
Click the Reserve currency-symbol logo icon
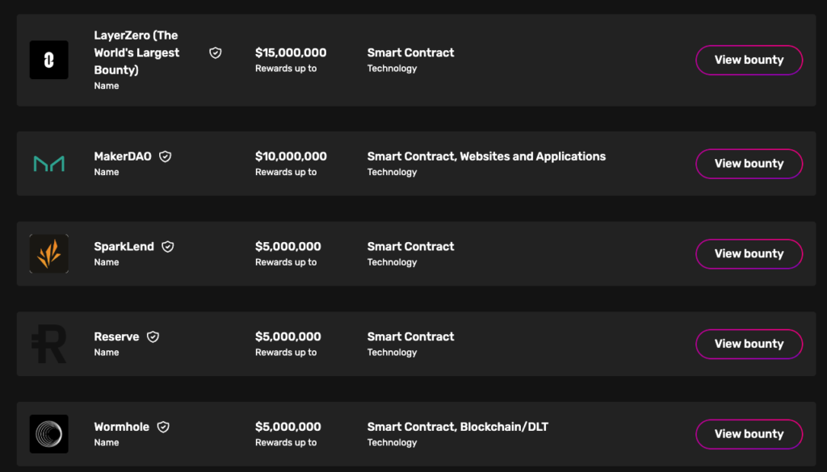pyautogui.click(x=48, y=344)
